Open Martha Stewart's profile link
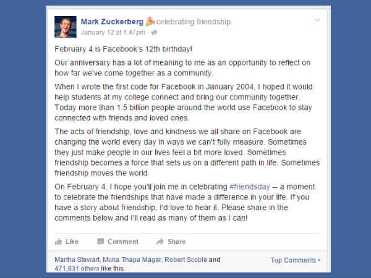This screenshot has width=371, height=278. [76, 260]
